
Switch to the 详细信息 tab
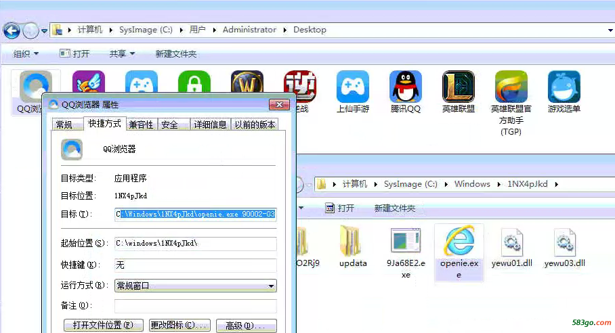tap(210, 125)
